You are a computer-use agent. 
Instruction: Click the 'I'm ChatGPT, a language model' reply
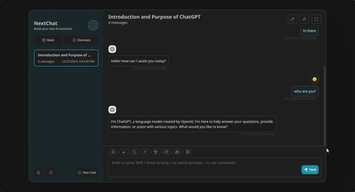tap(192, 124)
